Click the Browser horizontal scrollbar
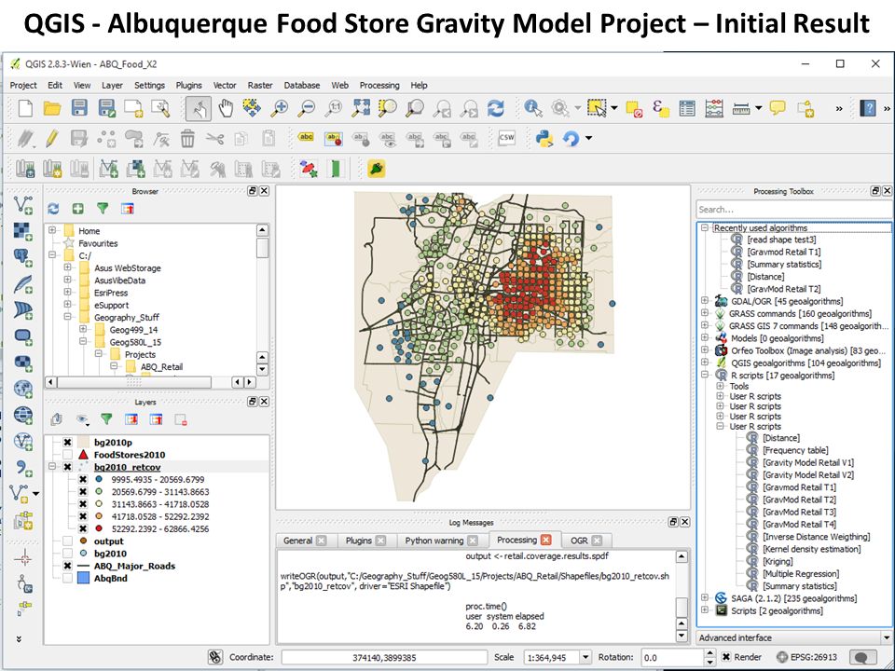 [x=134, y=382]
